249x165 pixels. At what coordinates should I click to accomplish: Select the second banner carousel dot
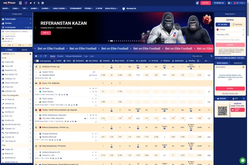coord(111,41)
